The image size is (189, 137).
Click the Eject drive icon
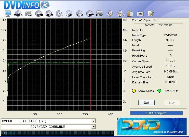[99, 14]
